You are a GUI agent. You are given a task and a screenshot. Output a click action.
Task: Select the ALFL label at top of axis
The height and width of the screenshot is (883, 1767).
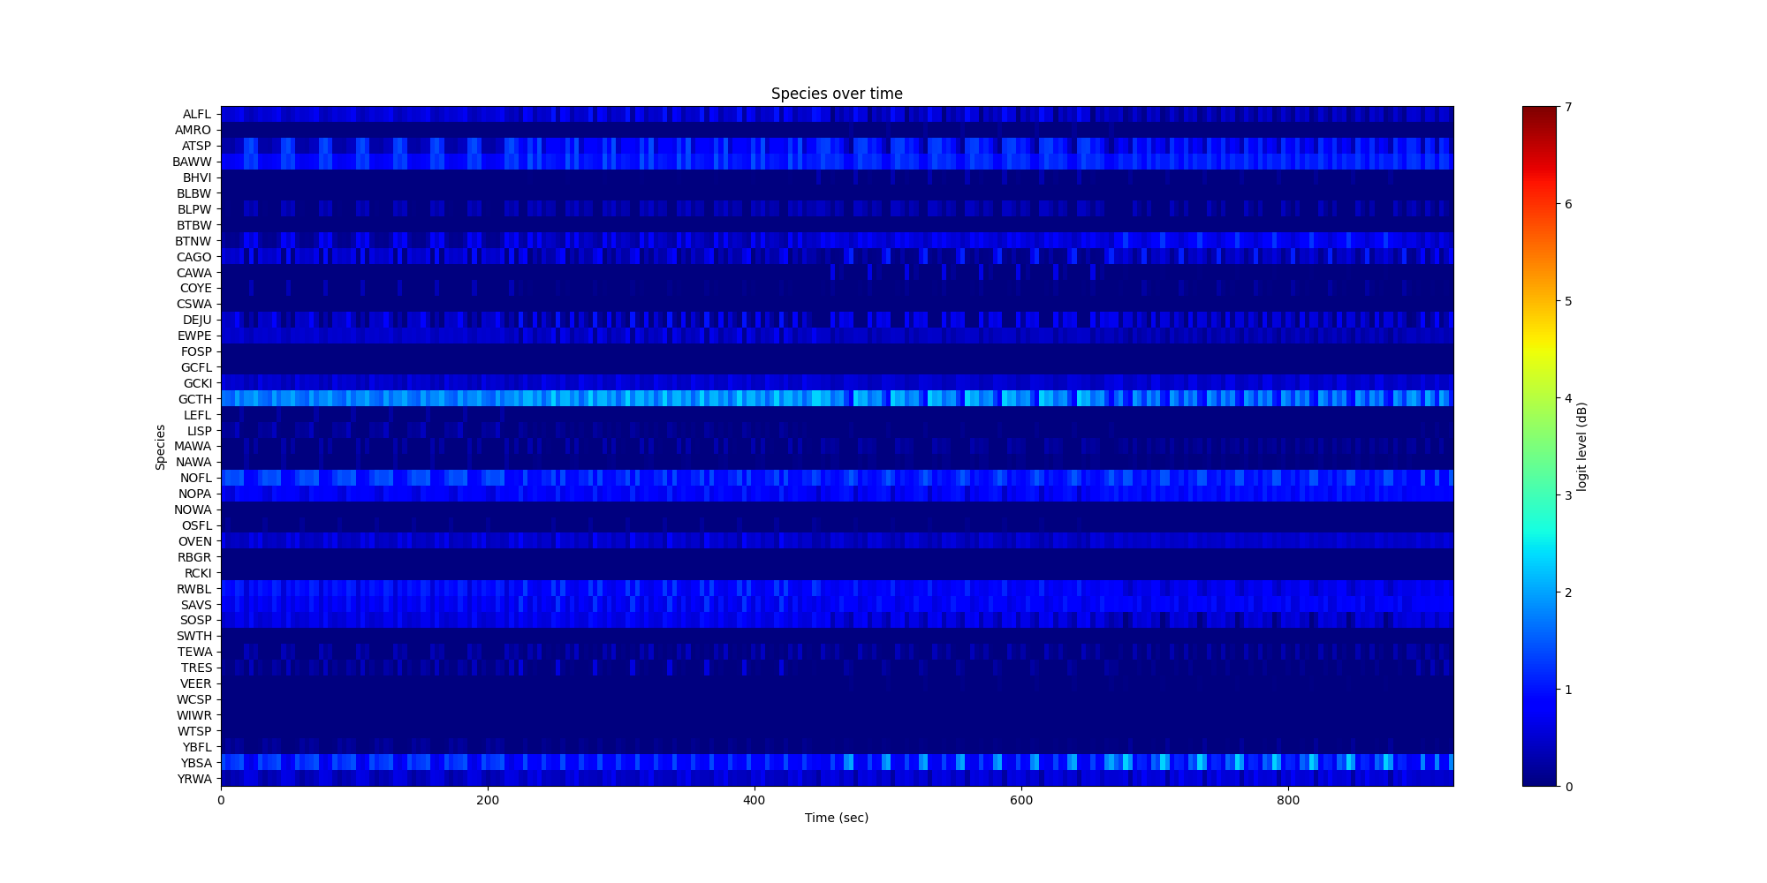tap(196, 114)
